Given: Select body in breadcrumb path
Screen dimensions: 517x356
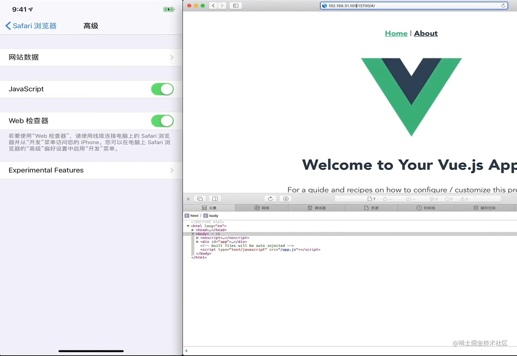Looking at the screenshot, I should (211, 216).
